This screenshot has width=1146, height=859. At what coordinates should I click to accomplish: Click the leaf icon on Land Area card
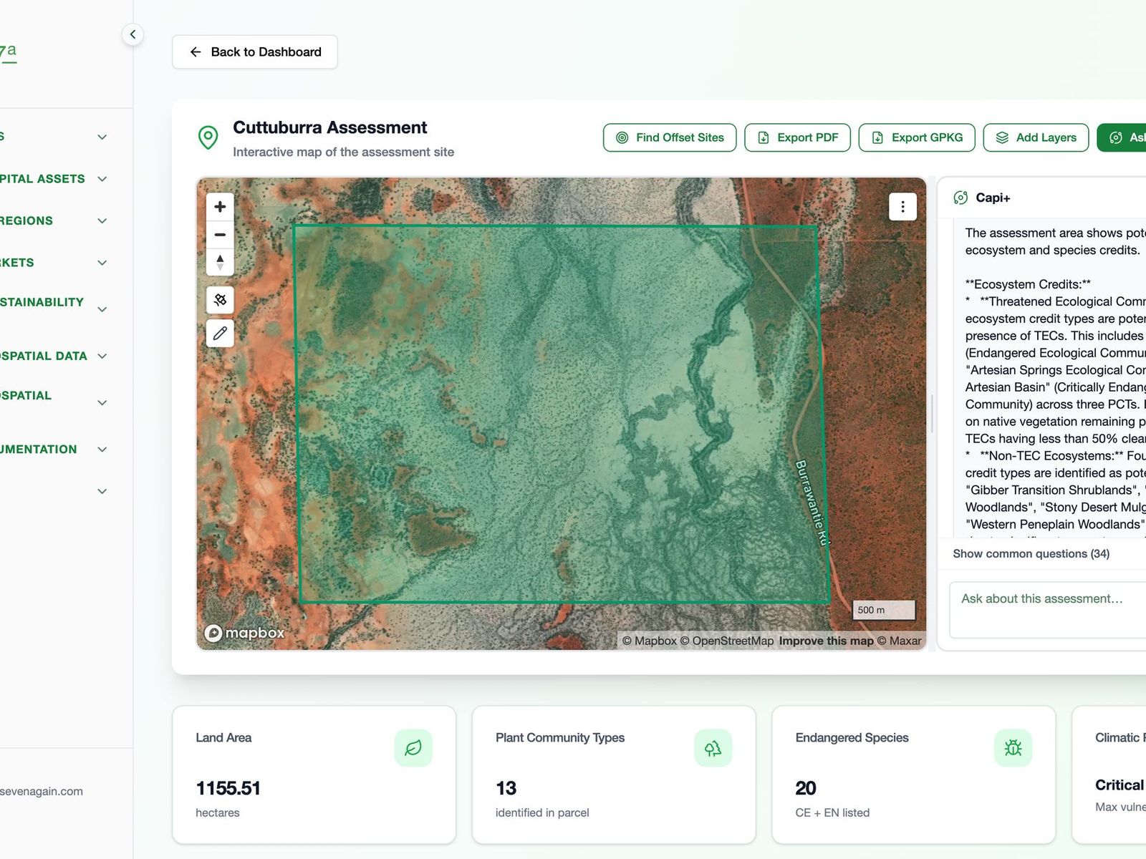[x=413, y=748]
